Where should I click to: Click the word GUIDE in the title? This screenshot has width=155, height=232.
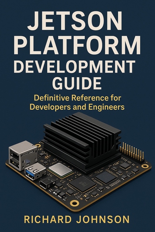tap(77, 83)
